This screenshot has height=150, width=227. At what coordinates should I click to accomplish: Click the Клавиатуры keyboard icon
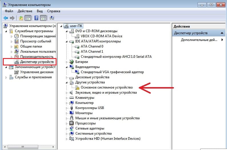point(71,98)
